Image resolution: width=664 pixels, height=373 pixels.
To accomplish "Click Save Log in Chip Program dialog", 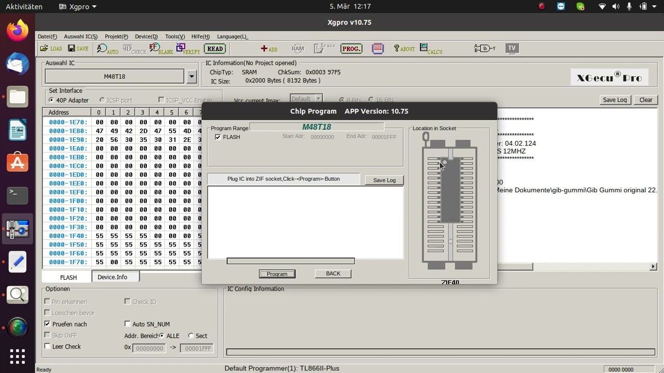I will 384,180.
